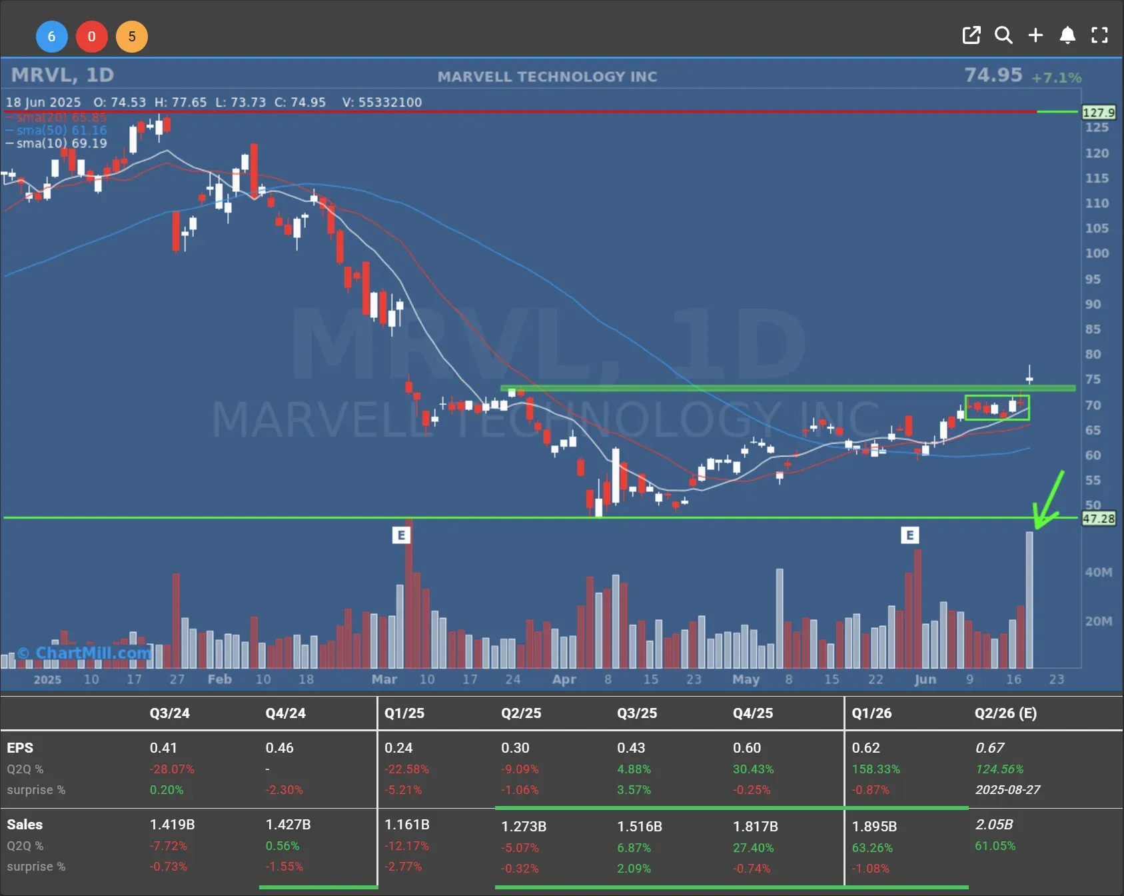Click estimated Sales value 2.05B
1124x896 pixels.
(994, 825)
